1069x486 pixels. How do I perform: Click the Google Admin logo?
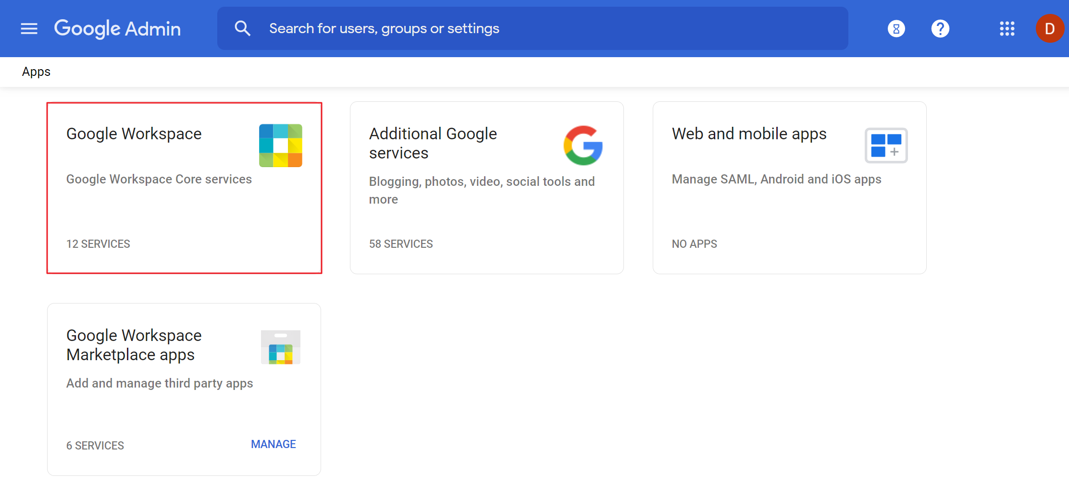[117, 29]
